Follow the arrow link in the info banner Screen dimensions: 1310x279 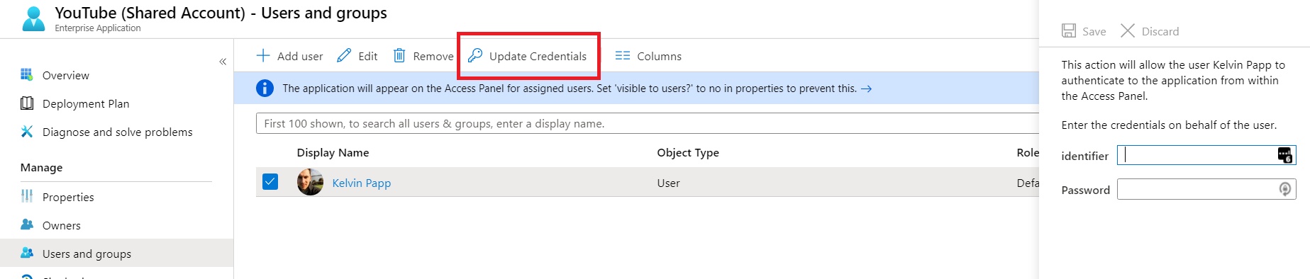866,89
